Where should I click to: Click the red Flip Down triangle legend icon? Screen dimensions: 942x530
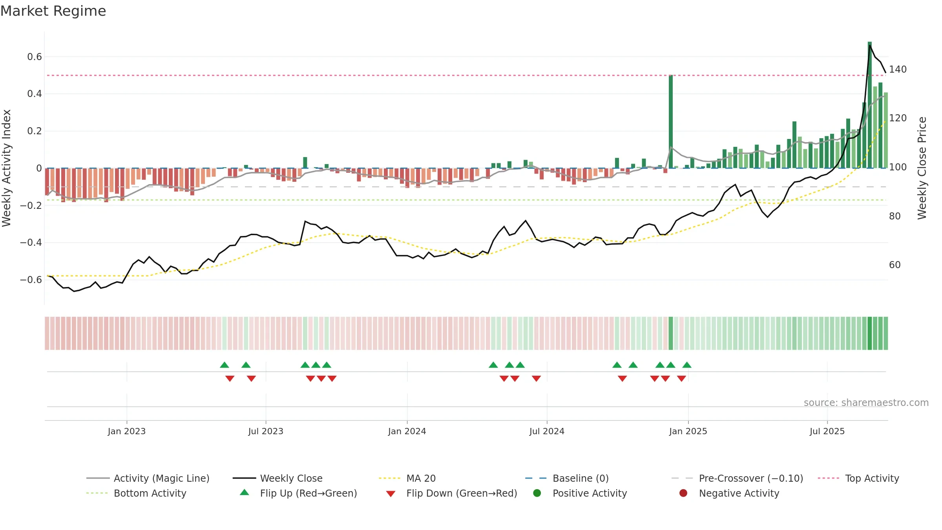click(x=391, y=494)
